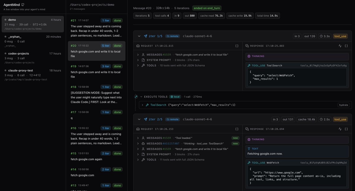
Task: Open the activity pulse icon on the 17:10:28.694 response
Action: pos(340,129)
